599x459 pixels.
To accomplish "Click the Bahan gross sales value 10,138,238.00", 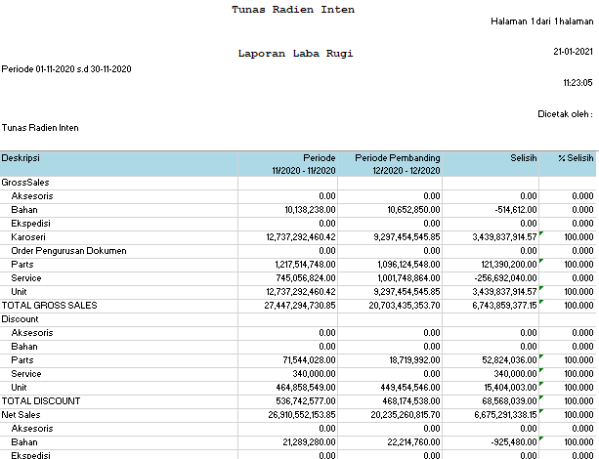I will point(310,210).
